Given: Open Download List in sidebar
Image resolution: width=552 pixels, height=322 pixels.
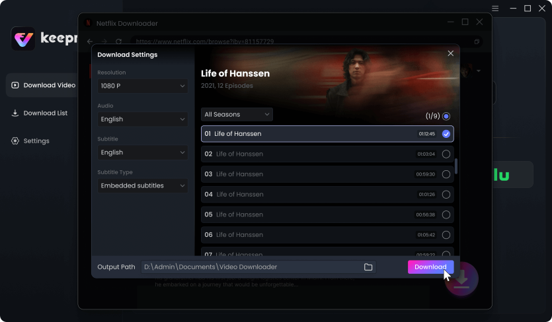Looking at the screenshot, I should coord(46,113).
